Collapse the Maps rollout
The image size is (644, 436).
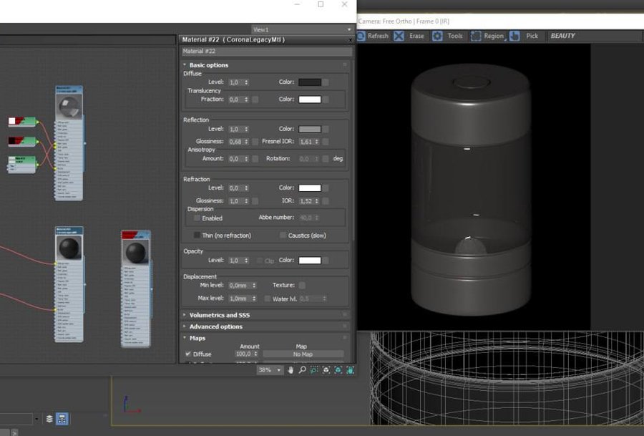click(197, 338)
